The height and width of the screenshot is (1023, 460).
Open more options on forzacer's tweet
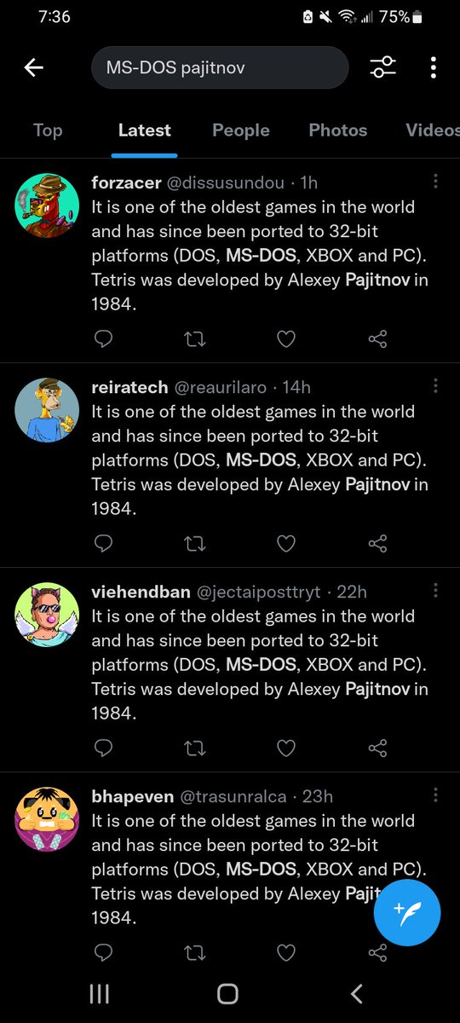pyautogui.click(x=435, y=182)
